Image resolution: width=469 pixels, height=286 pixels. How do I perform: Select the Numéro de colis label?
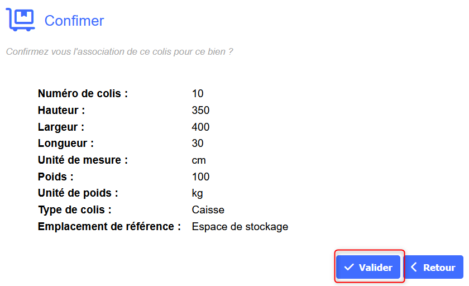tap(83, 93)
